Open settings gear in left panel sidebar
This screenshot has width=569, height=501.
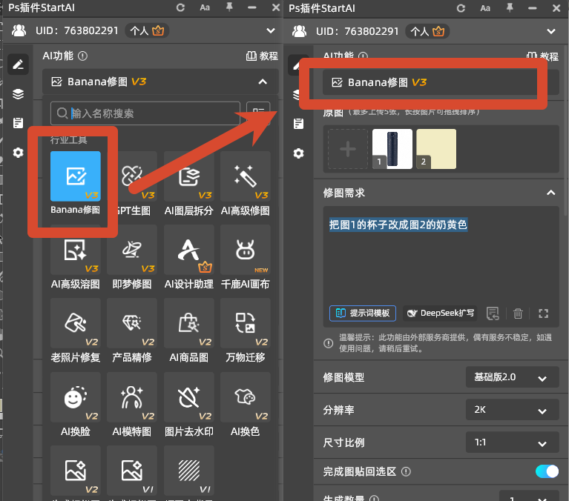tap(18, 153)
